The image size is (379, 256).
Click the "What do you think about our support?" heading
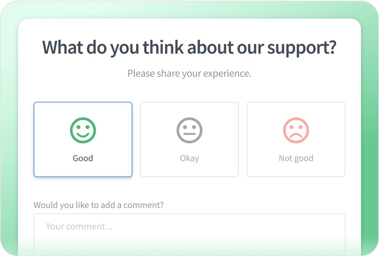[189, 47]
